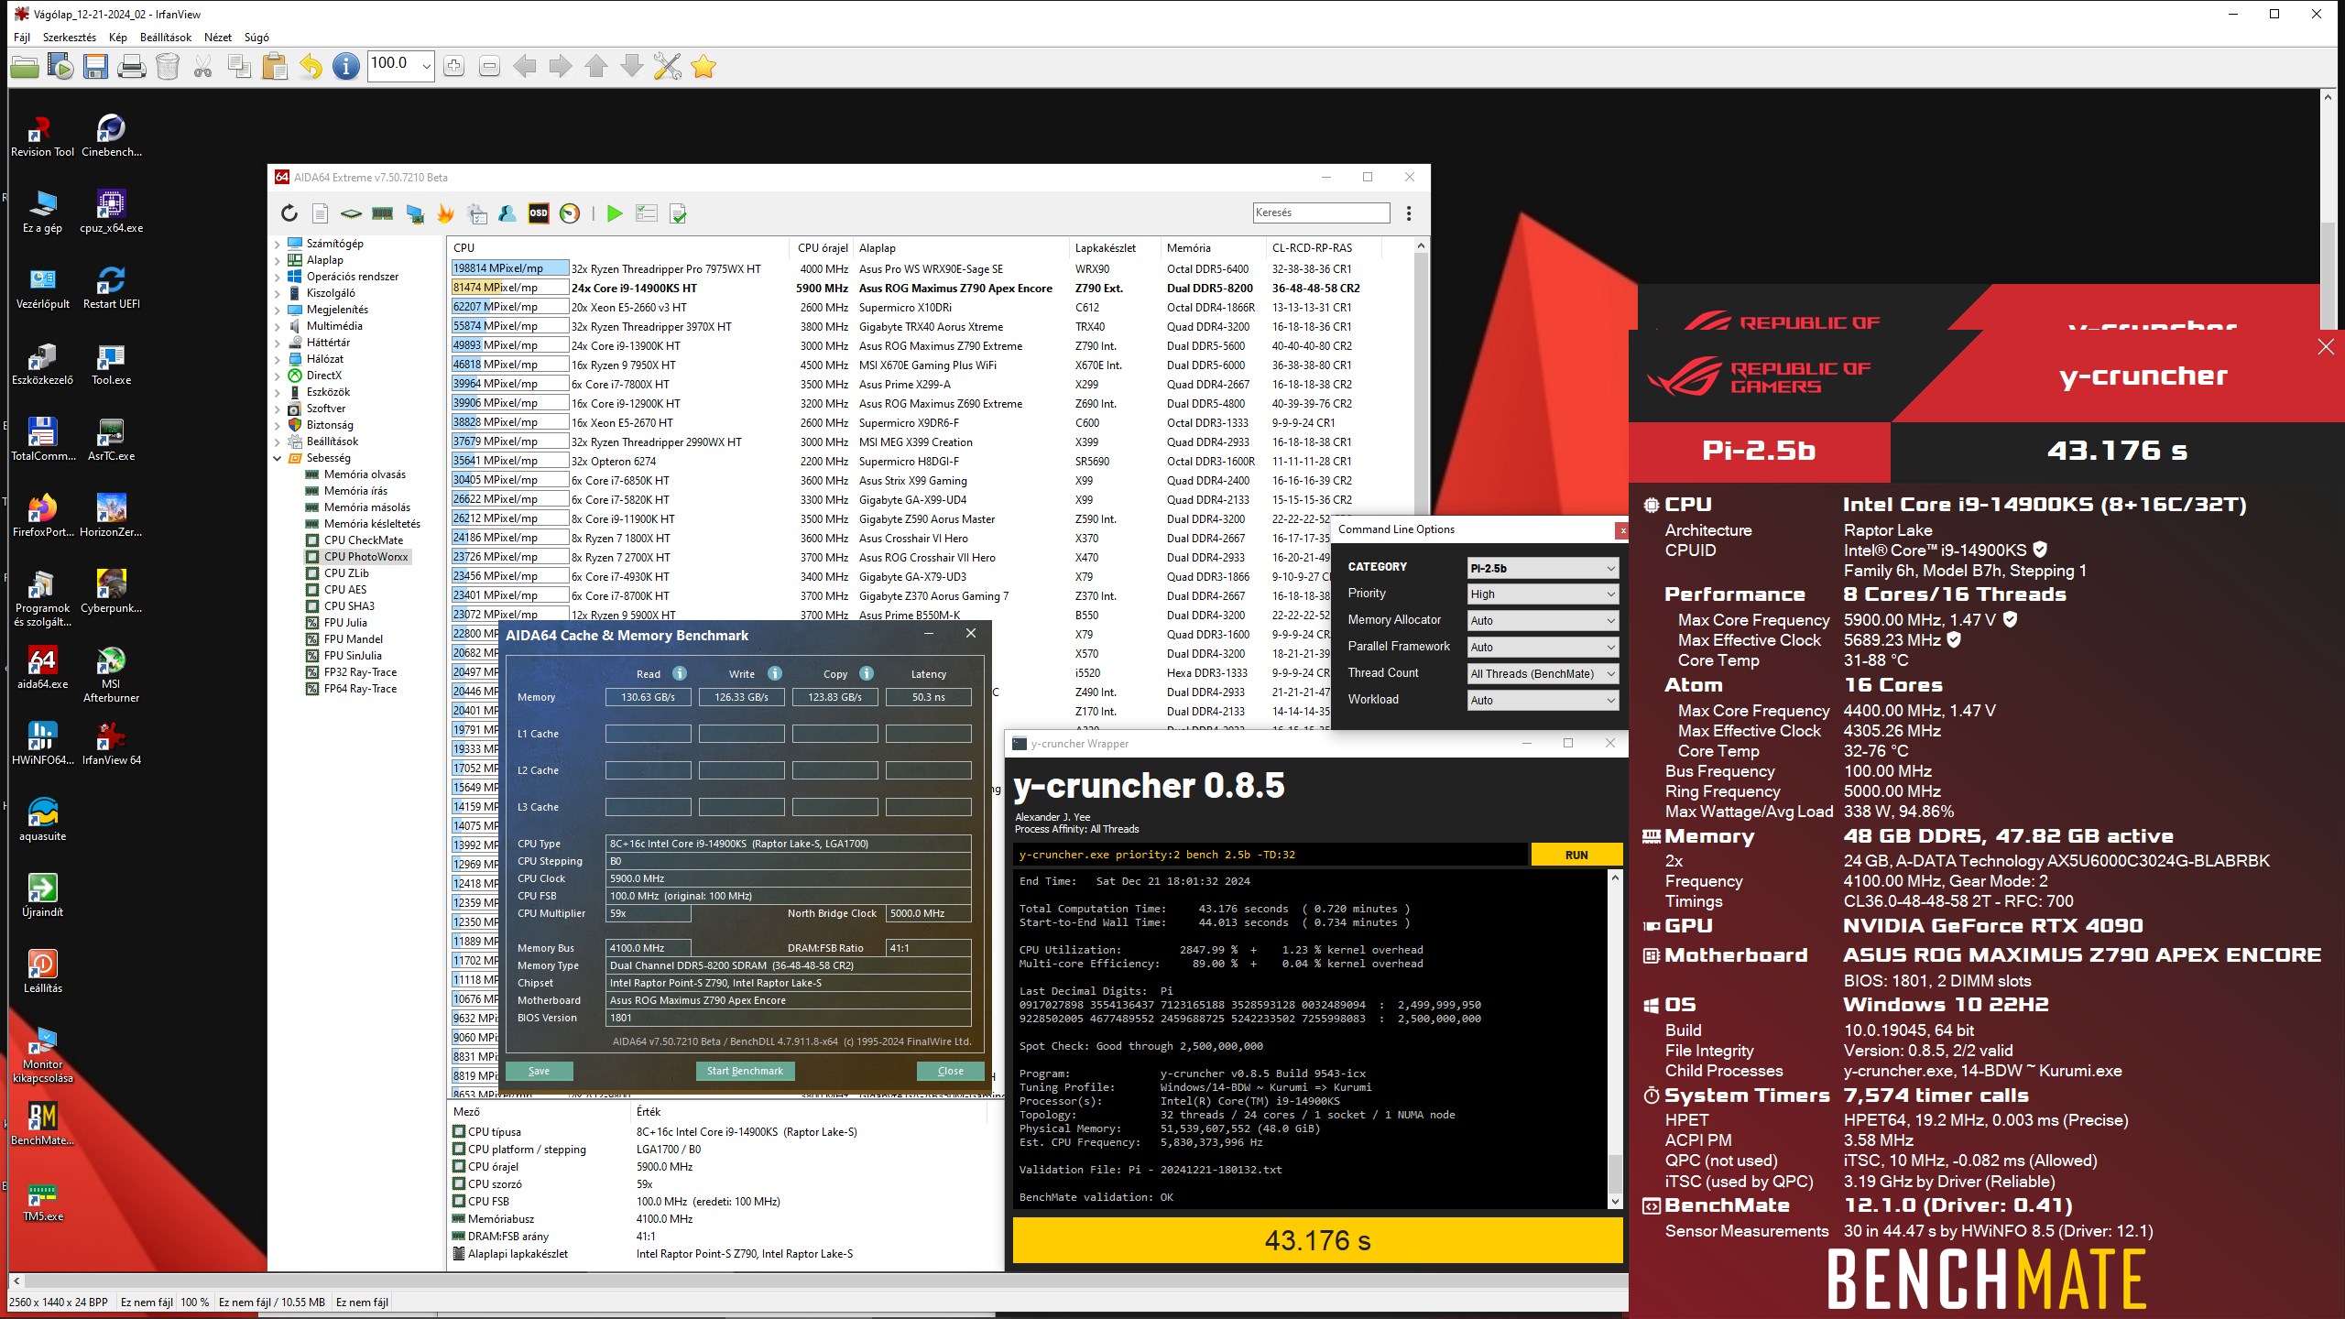
Task: Select CPU PhotoWorxx in the AIDA64 tree
Action: [366, 557]
